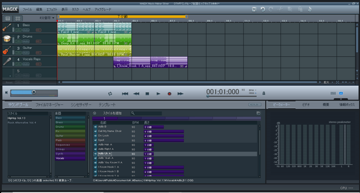
Task: Start recording with the red record button
Action: point(169,94)
